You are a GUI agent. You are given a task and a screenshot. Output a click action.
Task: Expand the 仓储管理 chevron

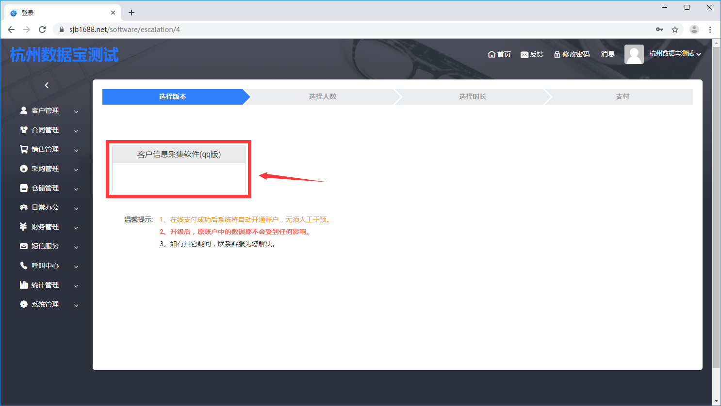point(76,189)
